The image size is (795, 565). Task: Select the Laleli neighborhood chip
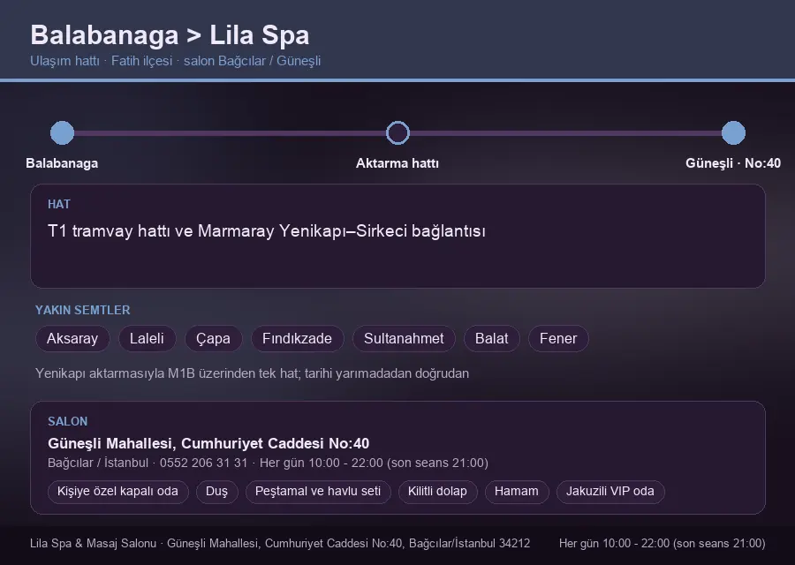click(x=147, y=338)
